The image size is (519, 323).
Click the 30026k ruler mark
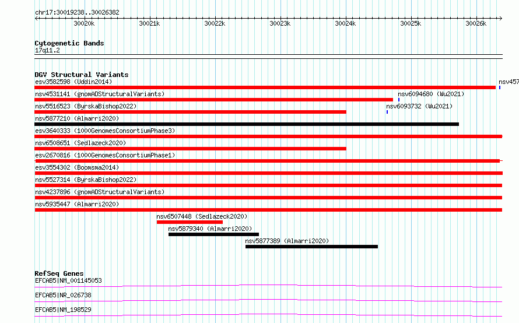(x=476, y=23)
